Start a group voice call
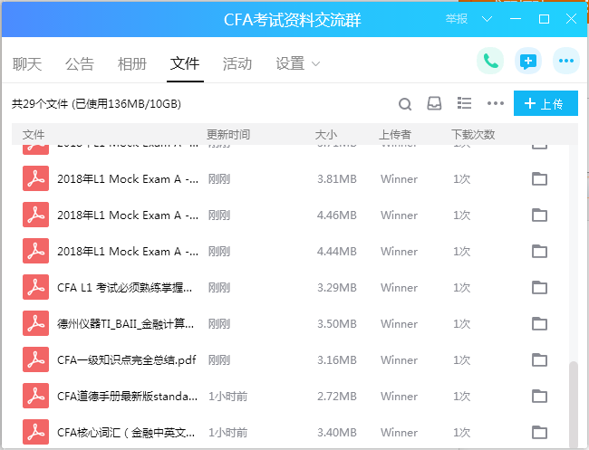The height and width of the screenshot is (450, 589). click(x=490, y=61)
